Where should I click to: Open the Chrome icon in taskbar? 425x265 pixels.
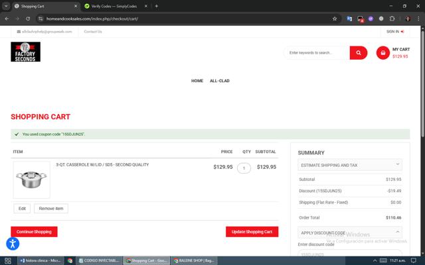(x=70, y=260)
